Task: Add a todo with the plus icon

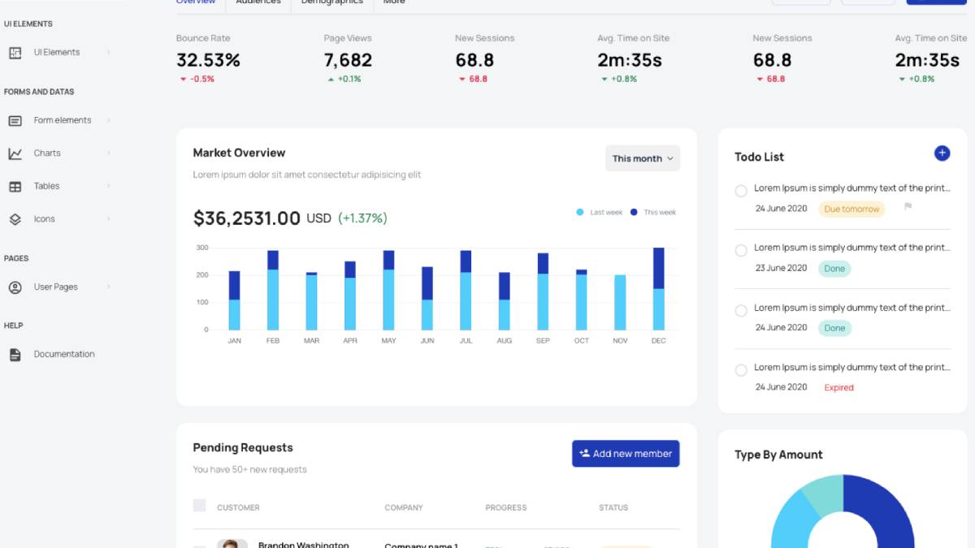Action: (942, 153)
